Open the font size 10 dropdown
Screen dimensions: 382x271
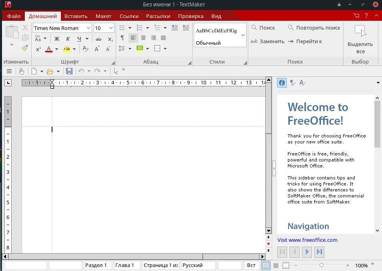tap(111, 28)
